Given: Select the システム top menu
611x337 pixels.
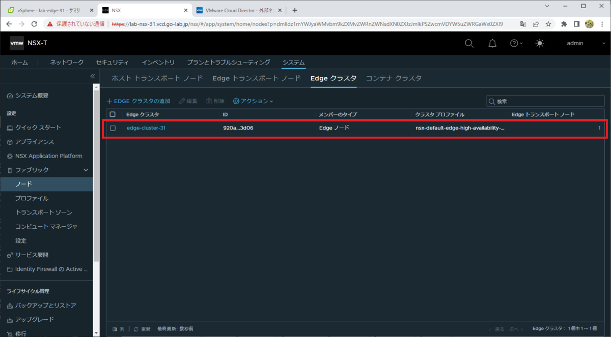Looking at the screenshot, I should 294,62.
